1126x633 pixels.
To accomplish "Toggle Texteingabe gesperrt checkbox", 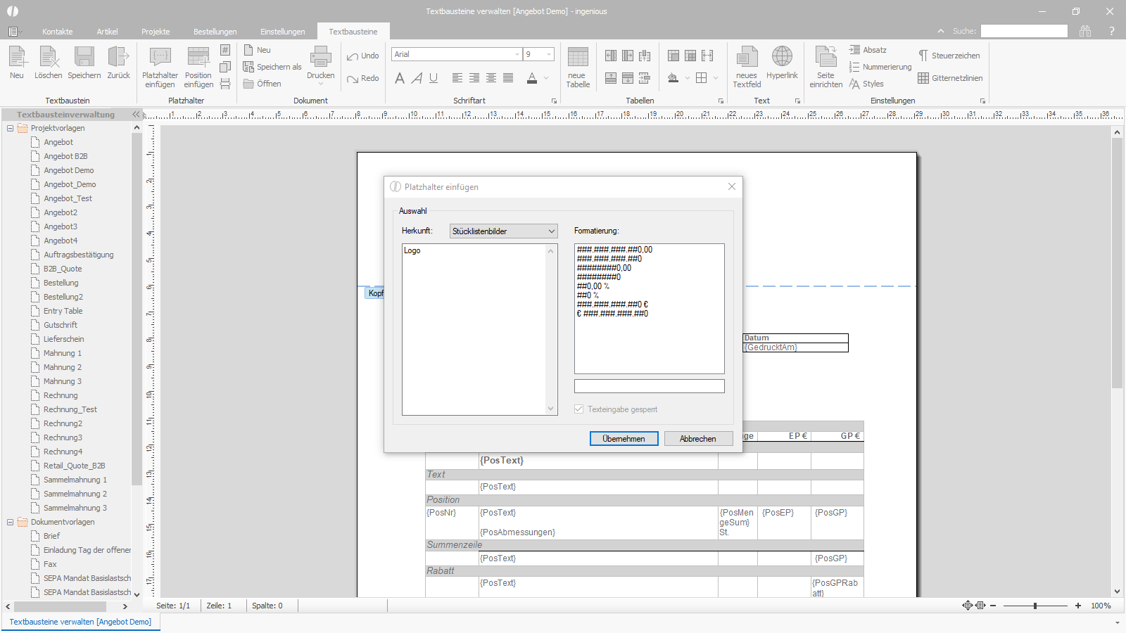I will point(579,409).
